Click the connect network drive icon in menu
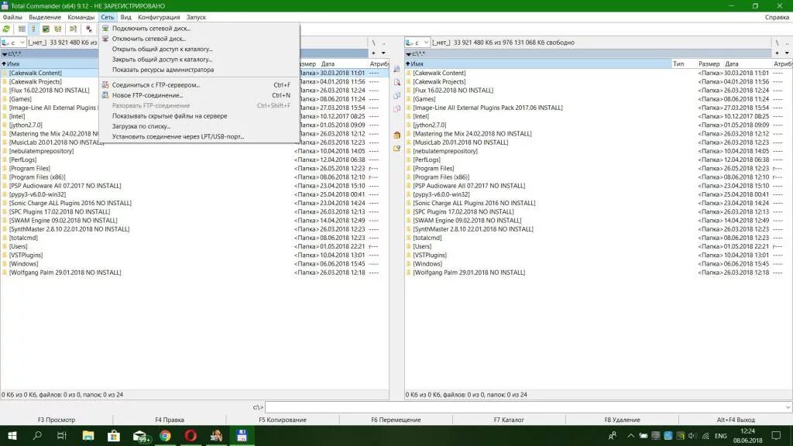The height and width of the screenshot is (446, 793). 105,29
